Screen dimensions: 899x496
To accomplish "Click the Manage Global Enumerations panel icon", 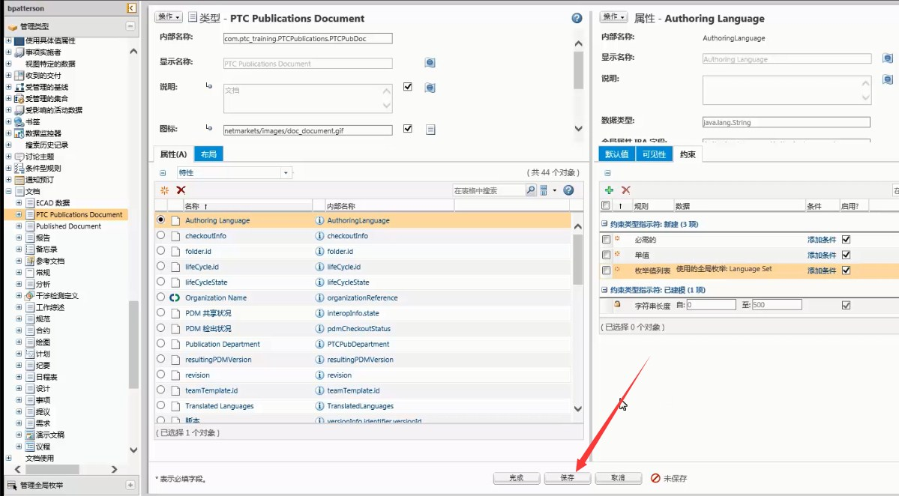I will click(11, 485).
